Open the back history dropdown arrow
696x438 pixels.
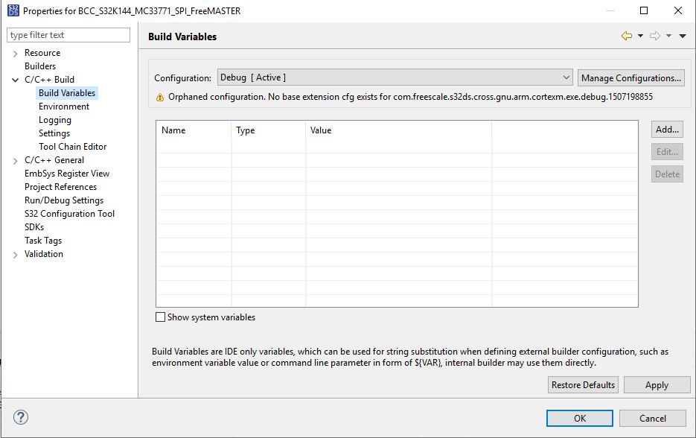(x=640, y=36)
